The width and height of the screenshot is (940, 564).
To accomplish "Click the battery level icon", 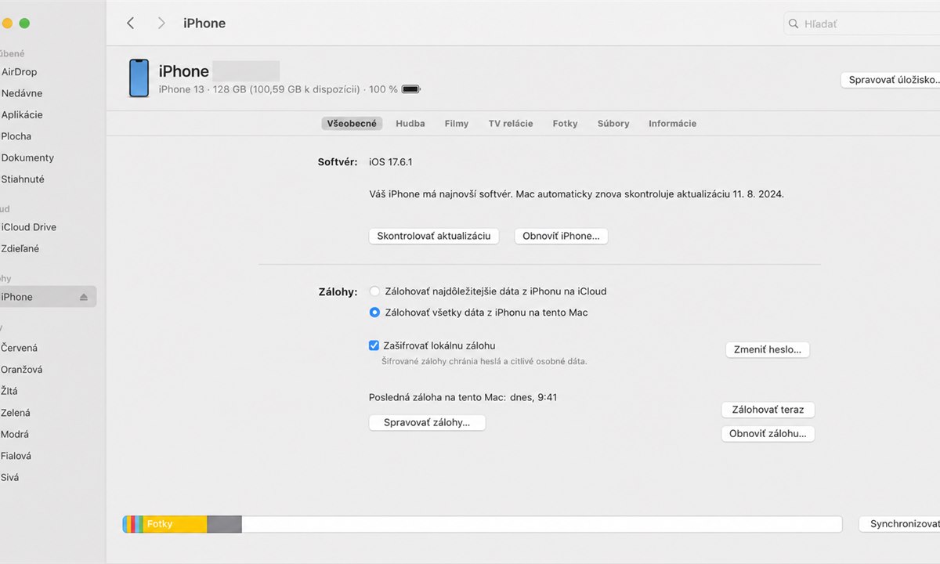I will coord(411,89).
